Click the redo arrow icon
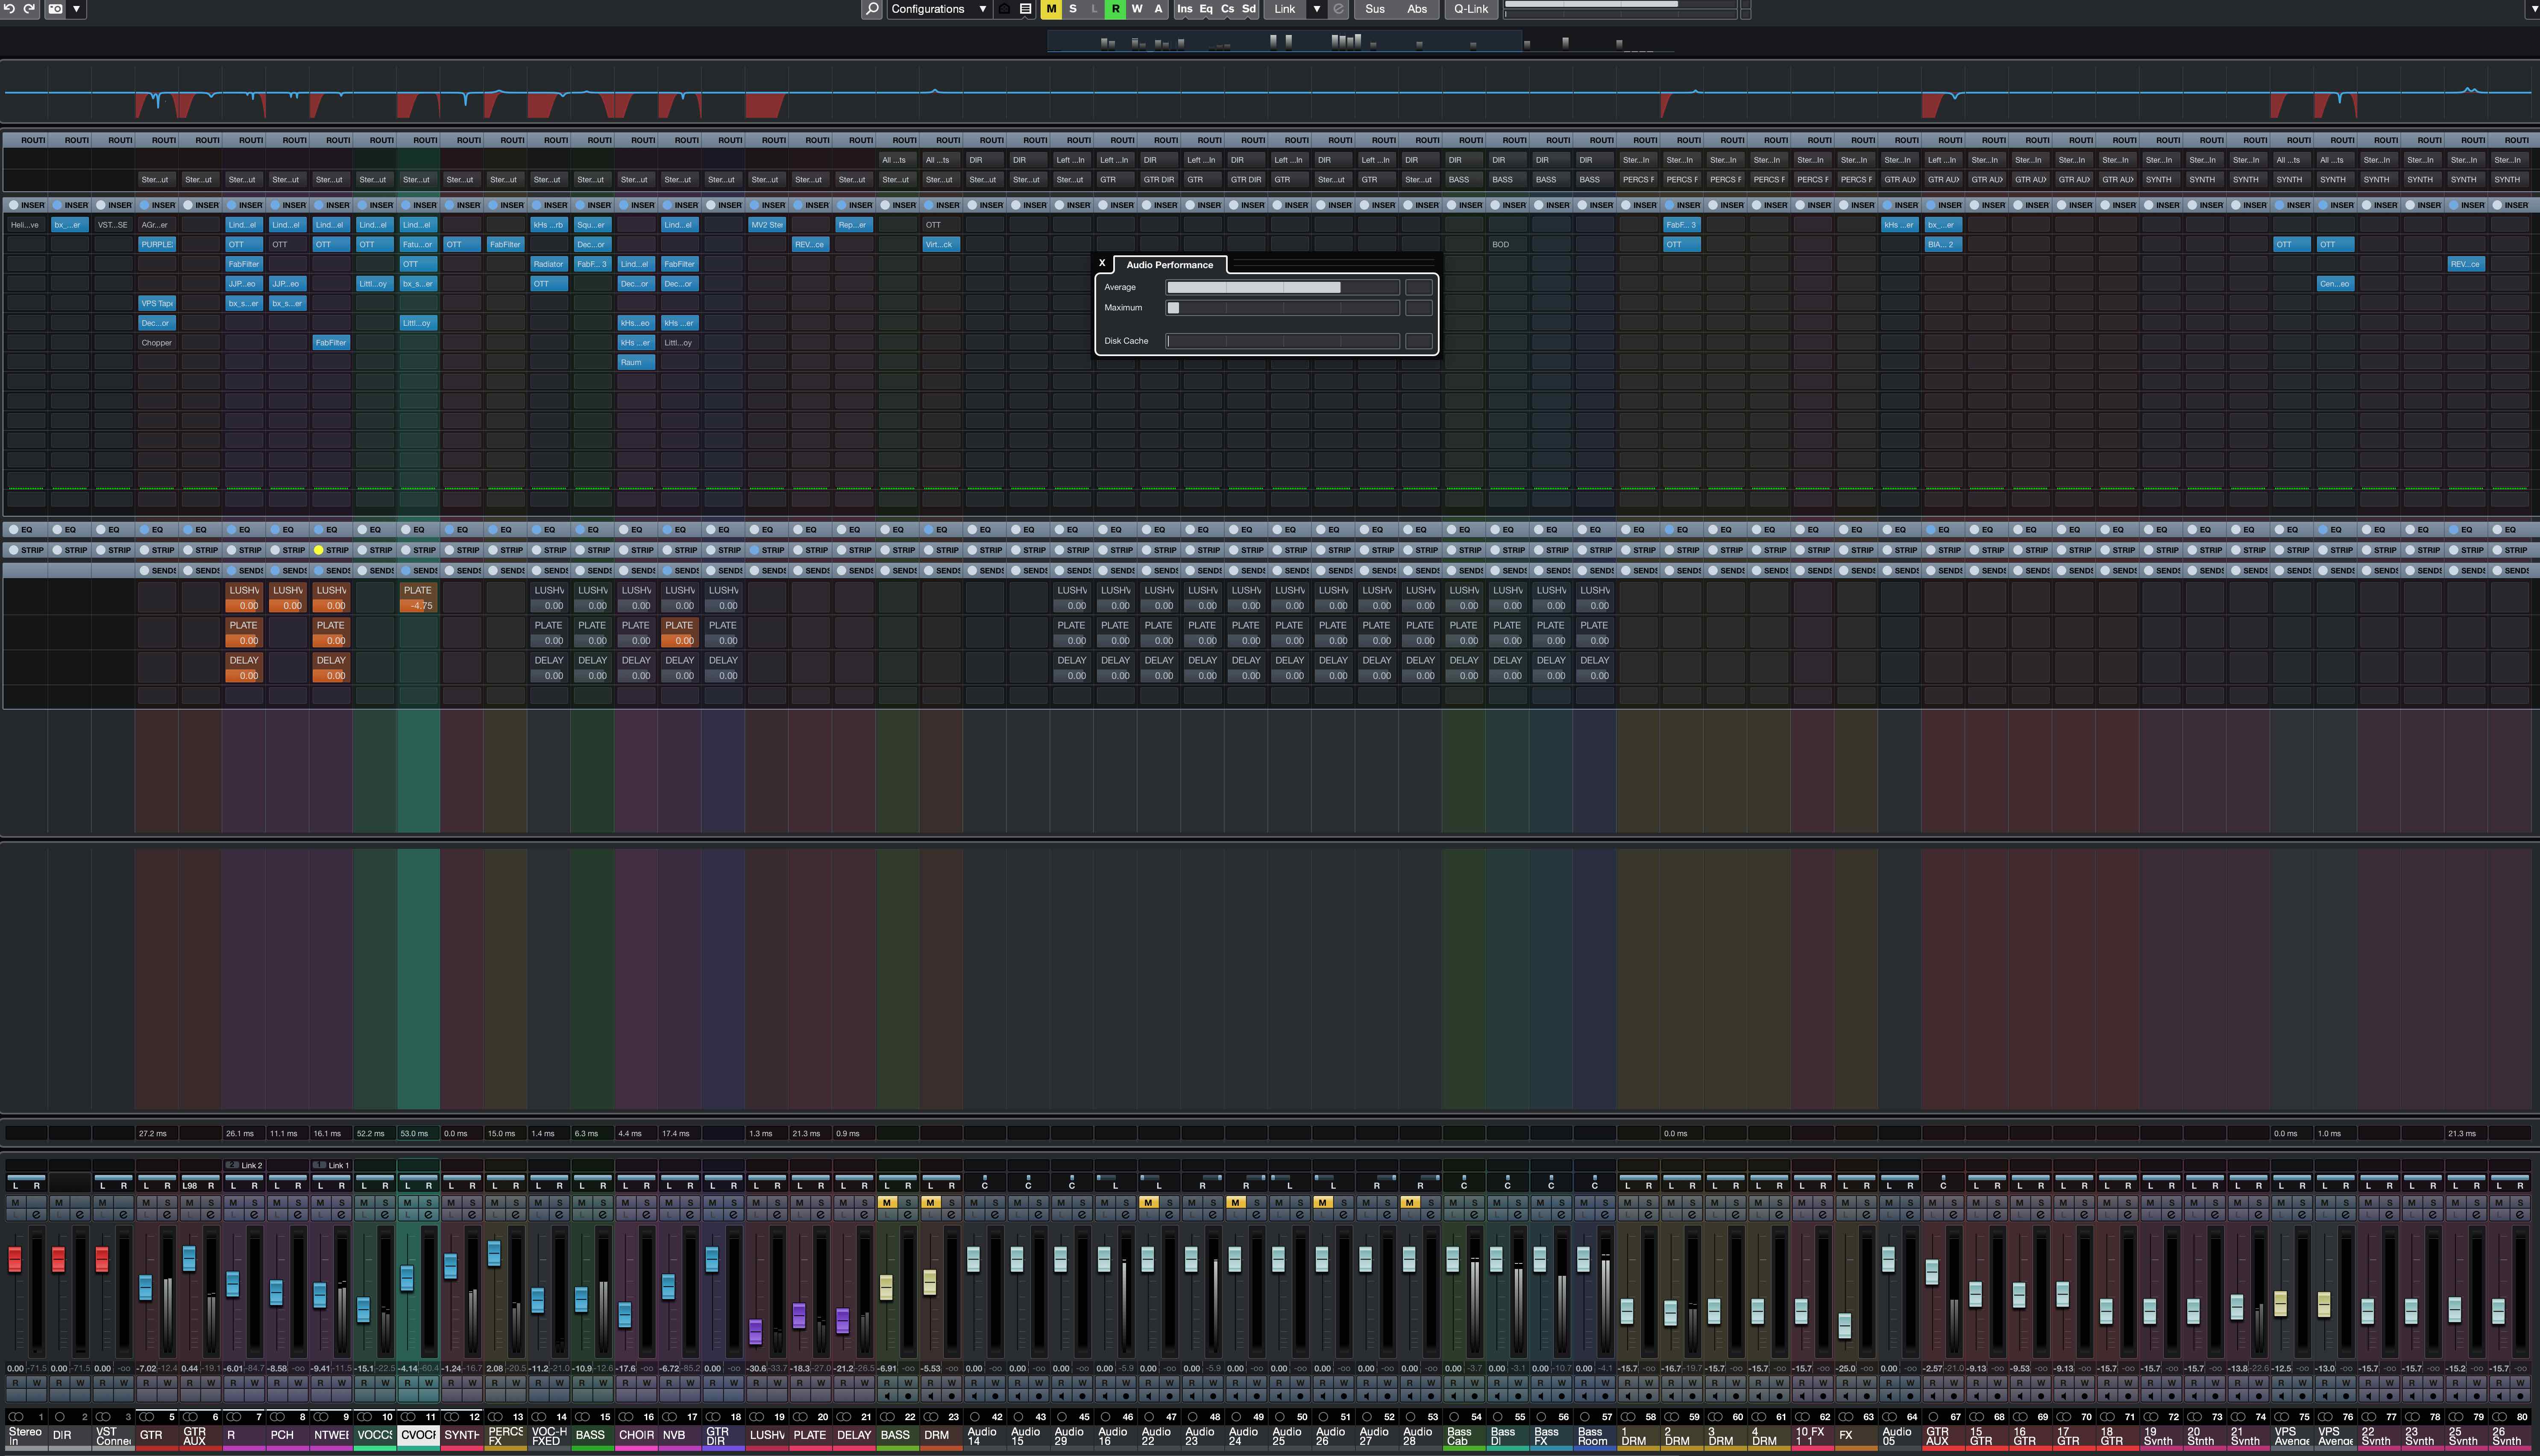Screen dimensions: 2540x1456 point(30,8)
